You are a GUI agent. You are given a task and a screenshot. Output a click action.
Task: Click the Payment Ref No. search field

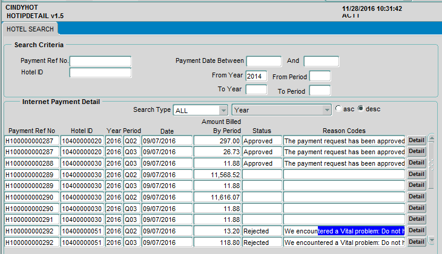coord(101,61)
